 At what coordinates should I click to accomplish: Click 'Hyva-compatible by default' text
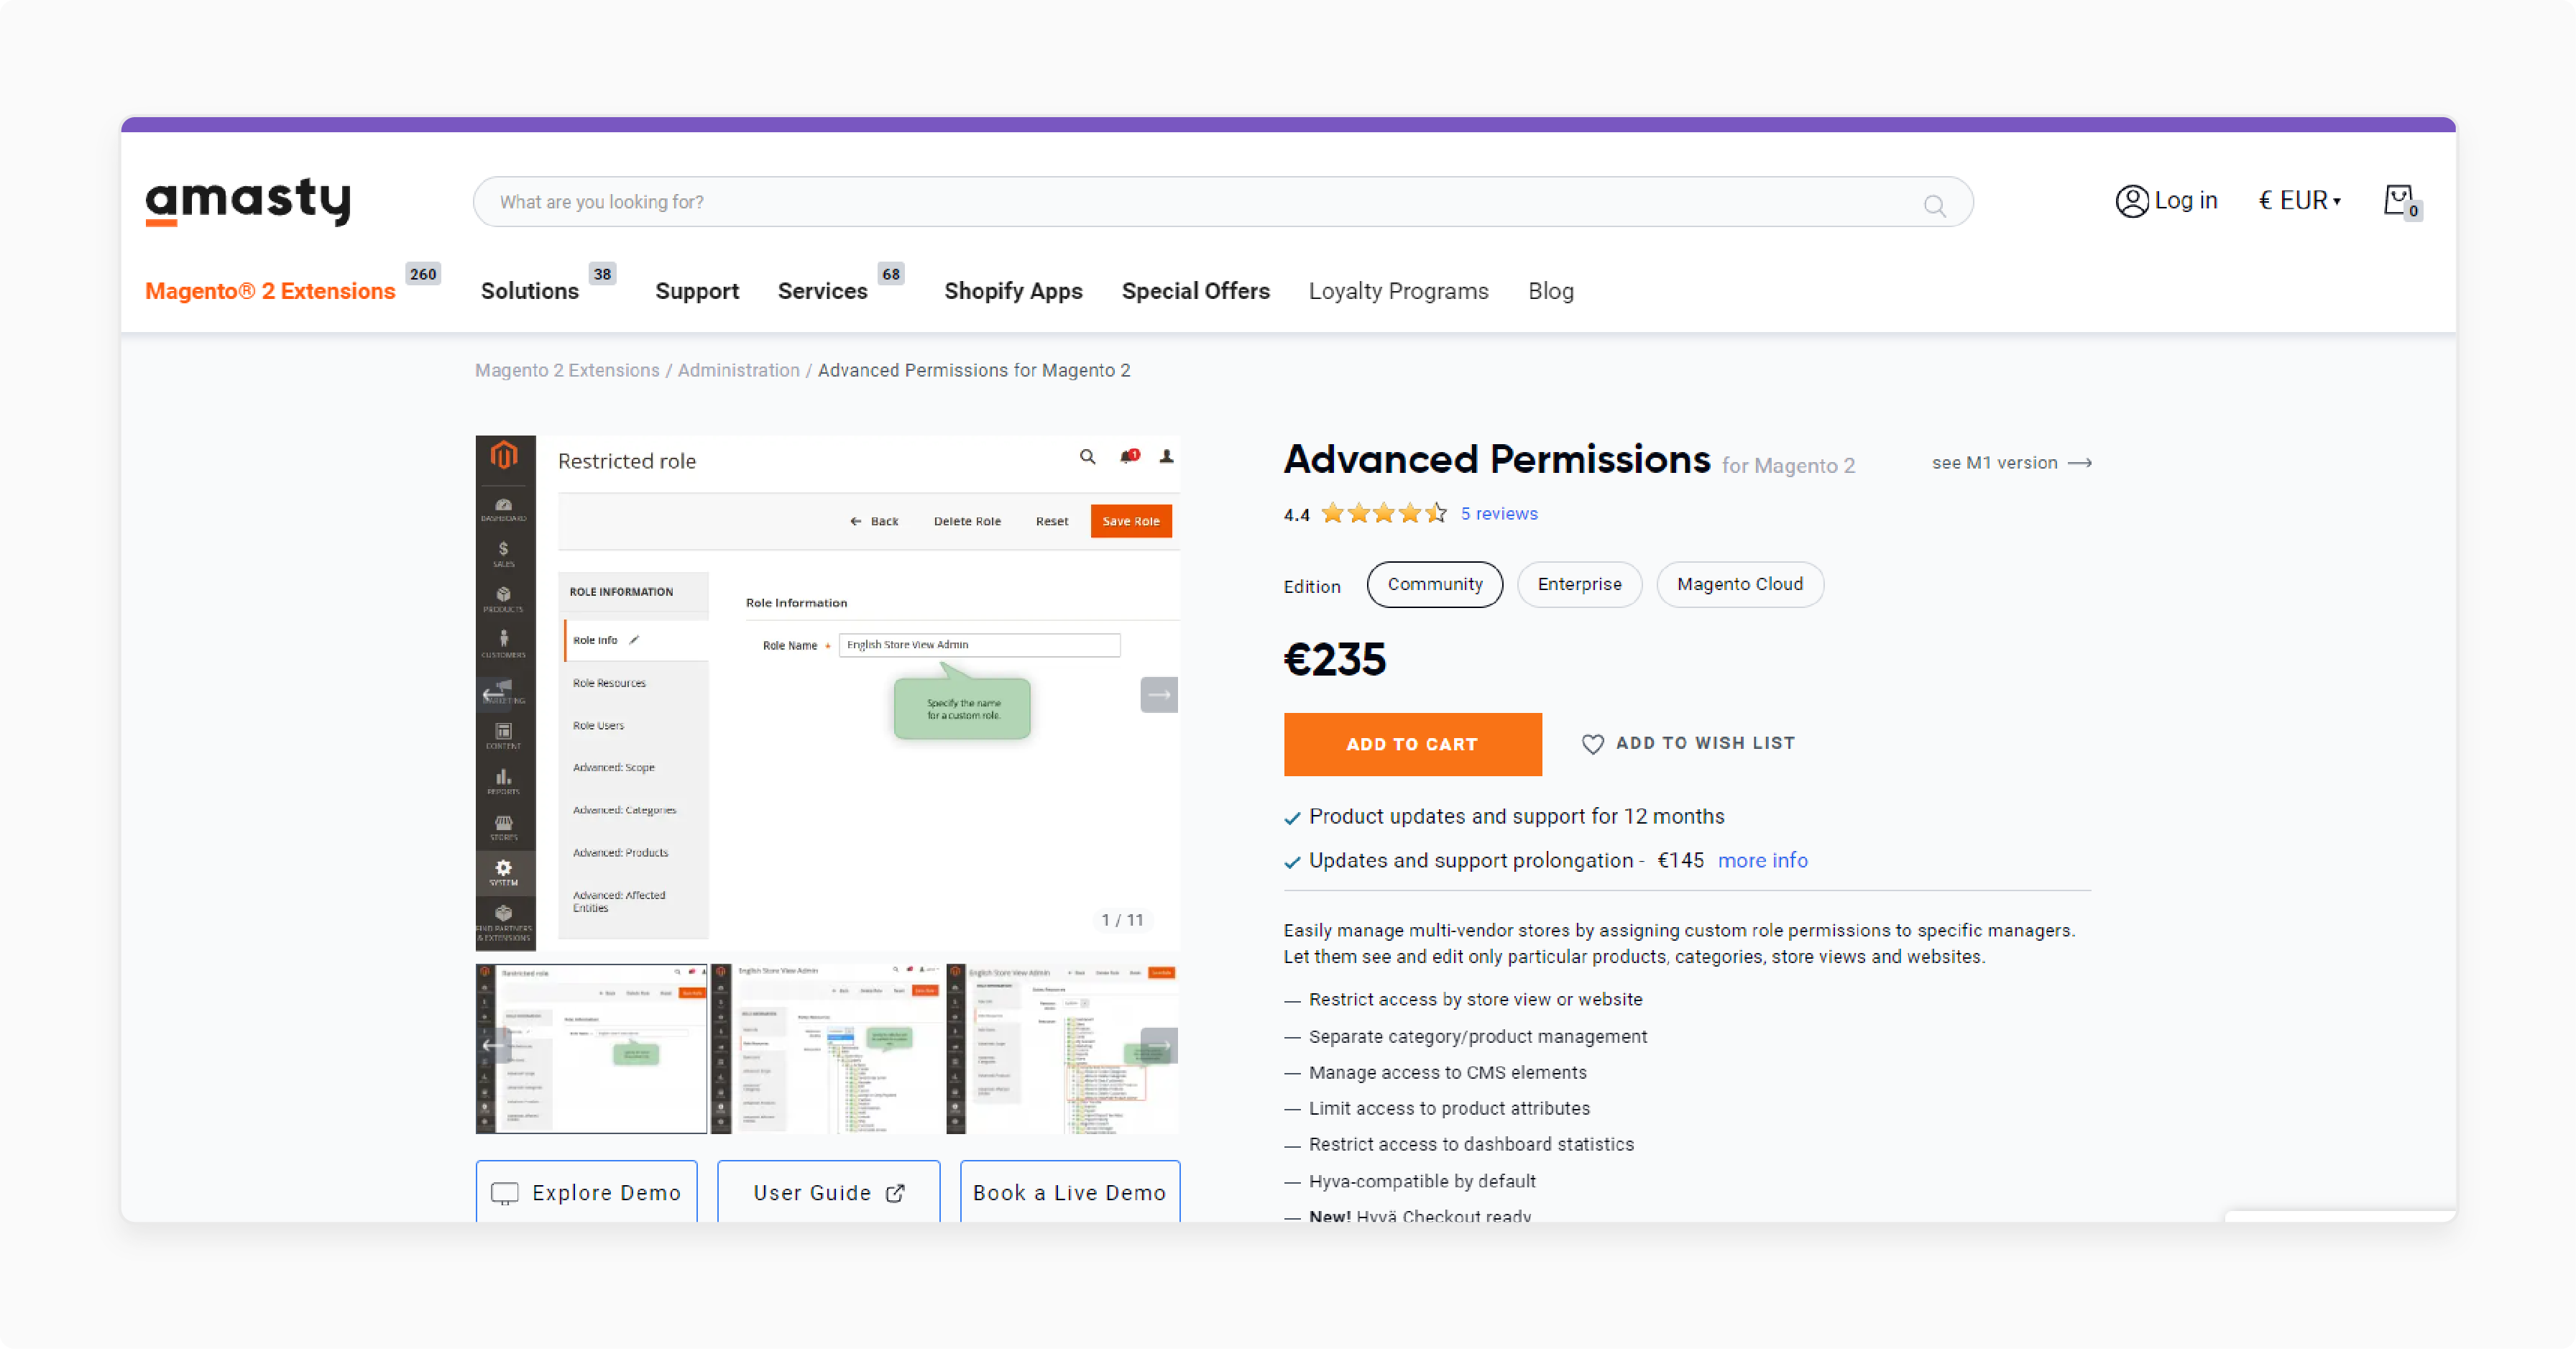[1422, 1181]
